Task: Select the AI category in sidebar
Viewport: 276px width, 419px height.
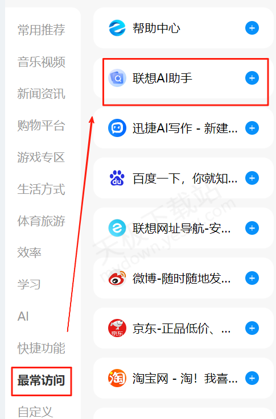Action: click(23, 317)
